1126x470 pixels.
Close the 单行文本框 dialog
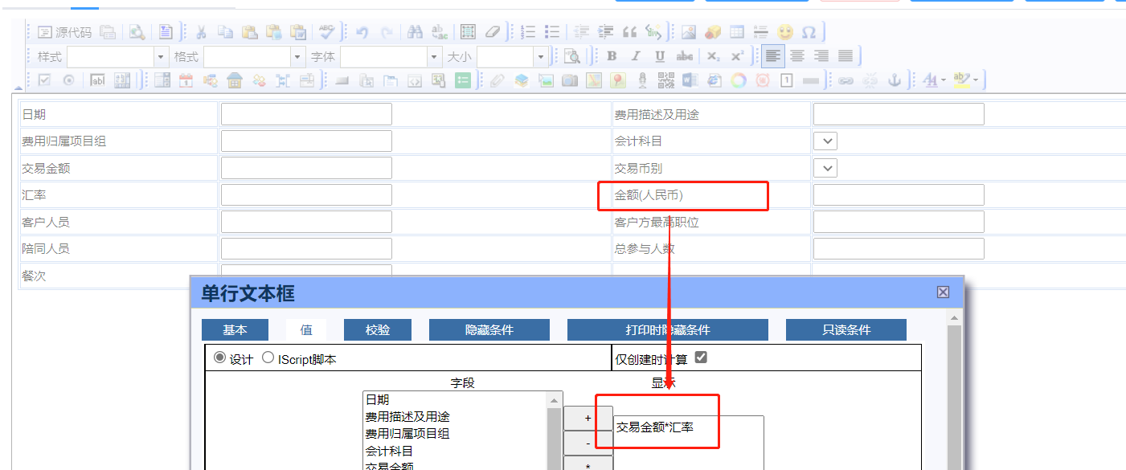coord(943,292)
